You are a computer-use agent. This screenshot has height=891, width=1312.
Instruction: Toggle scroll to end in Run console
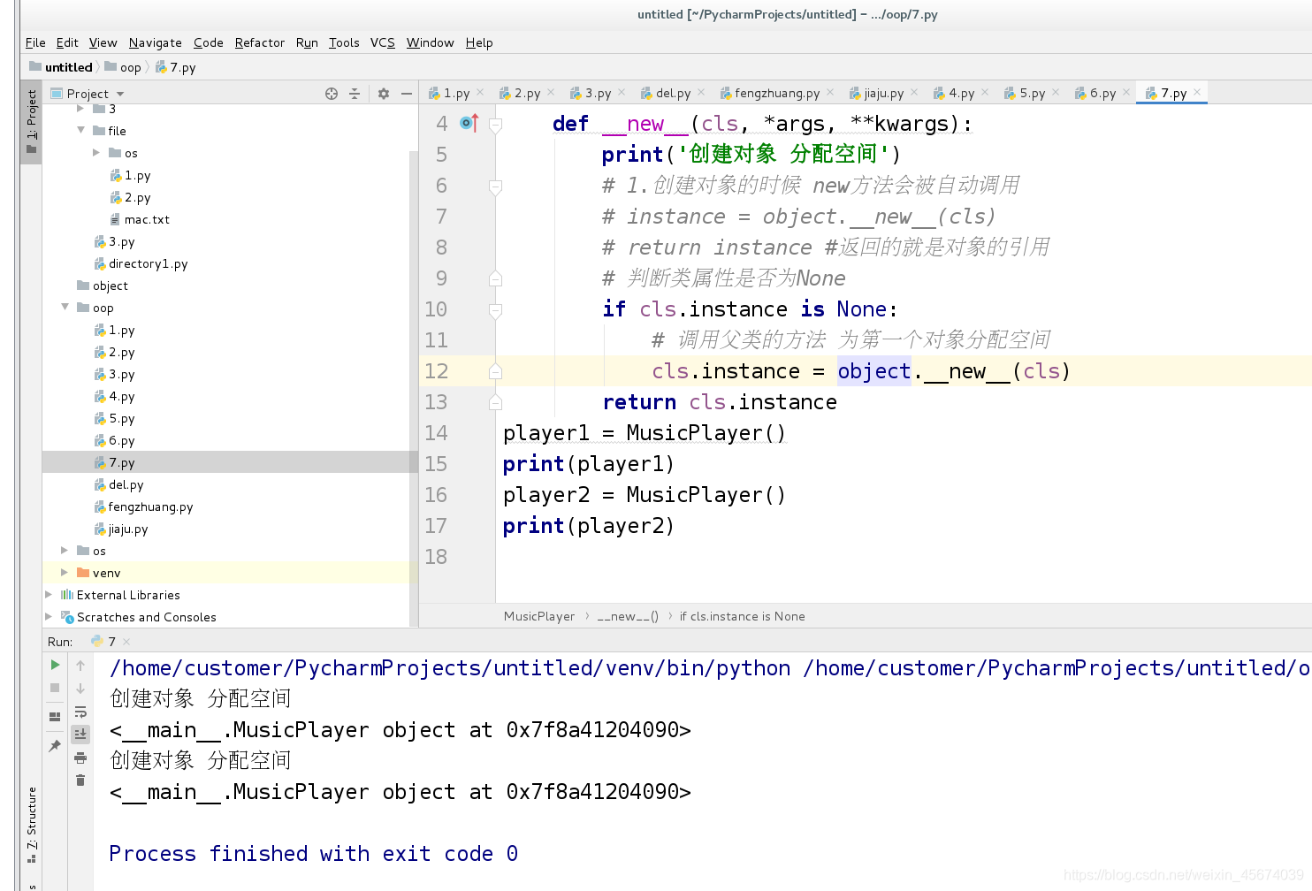80,734
